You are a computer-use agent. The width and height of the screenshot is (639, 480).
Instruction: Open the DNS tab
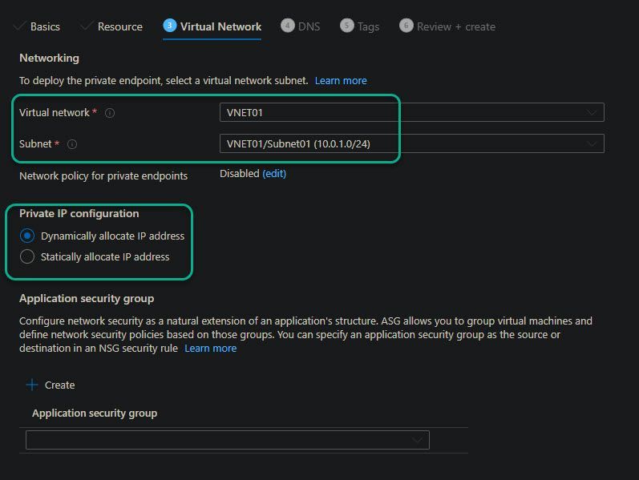tap(309, 26)
